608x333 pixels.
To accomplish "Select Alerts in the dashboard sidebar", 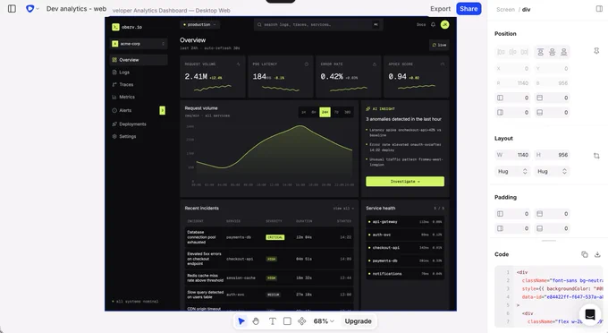I will point(139,111).
